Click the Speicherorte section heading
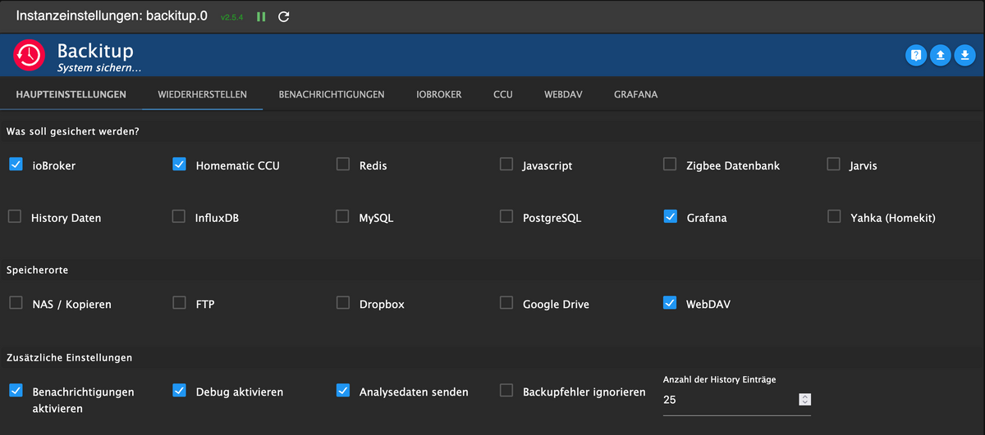 pyautogui.click(x=37, y=270)
